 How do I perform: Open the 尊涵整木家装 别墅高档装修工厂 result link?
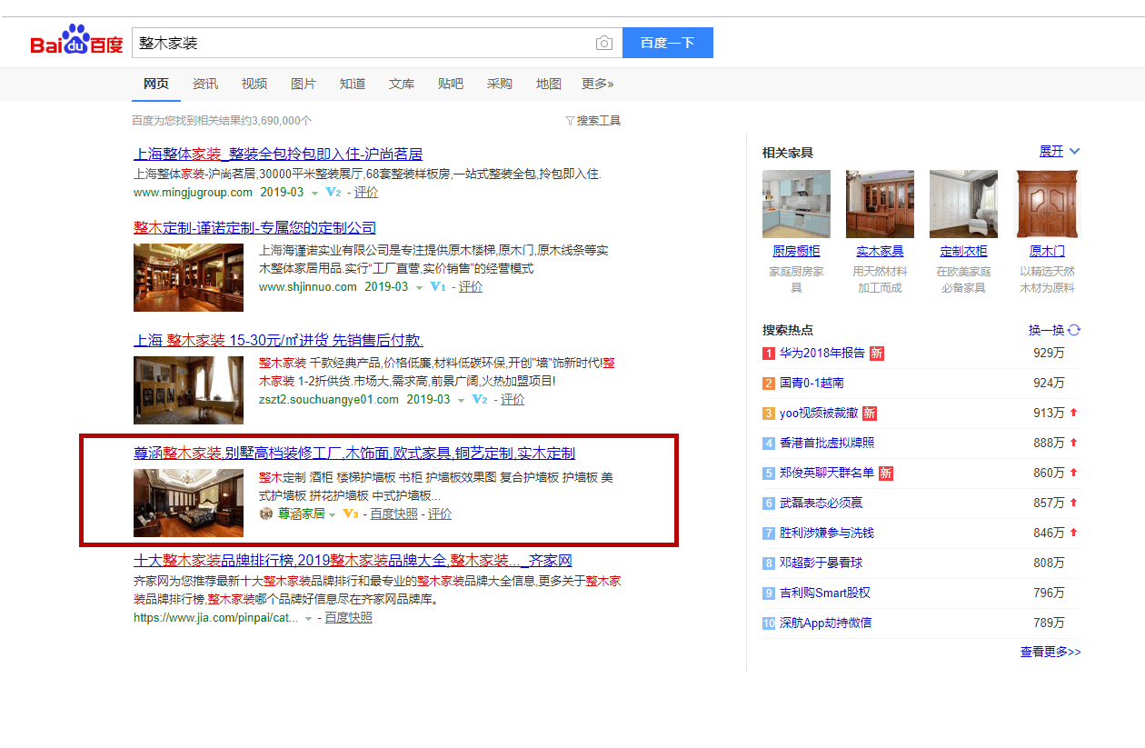click(354, 454)
